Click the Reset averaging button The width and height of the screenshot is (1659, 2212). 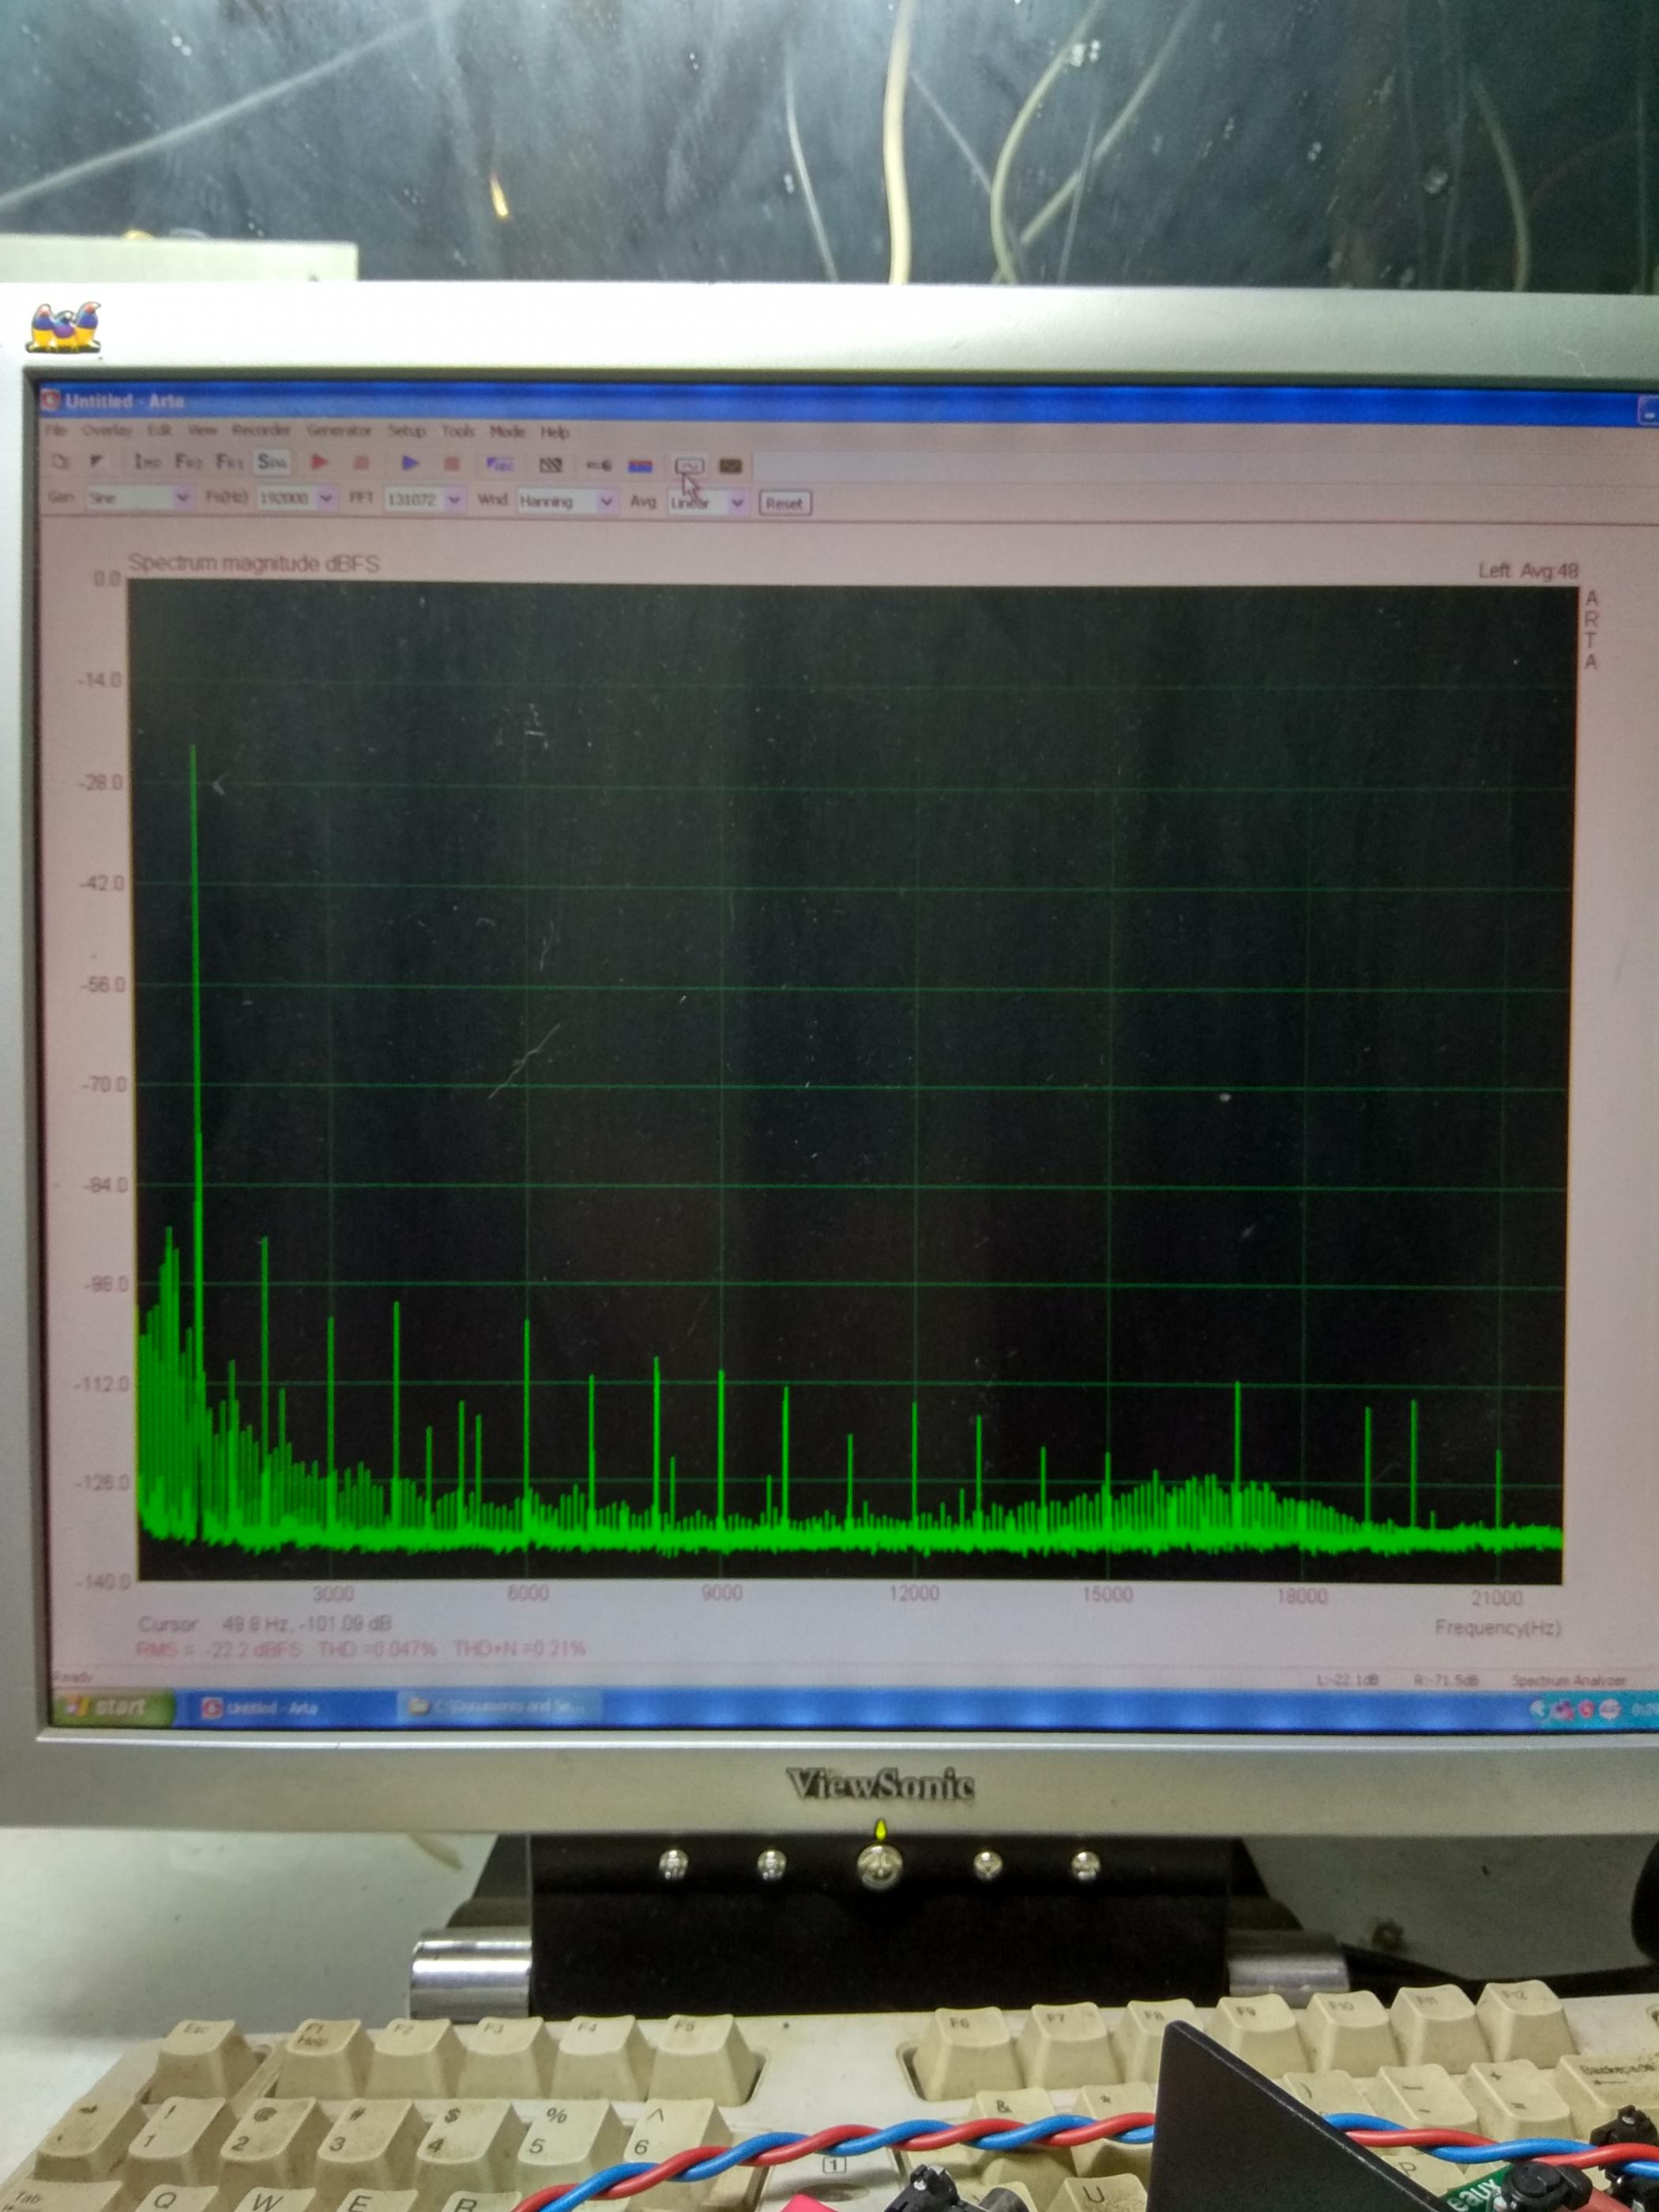785,503
